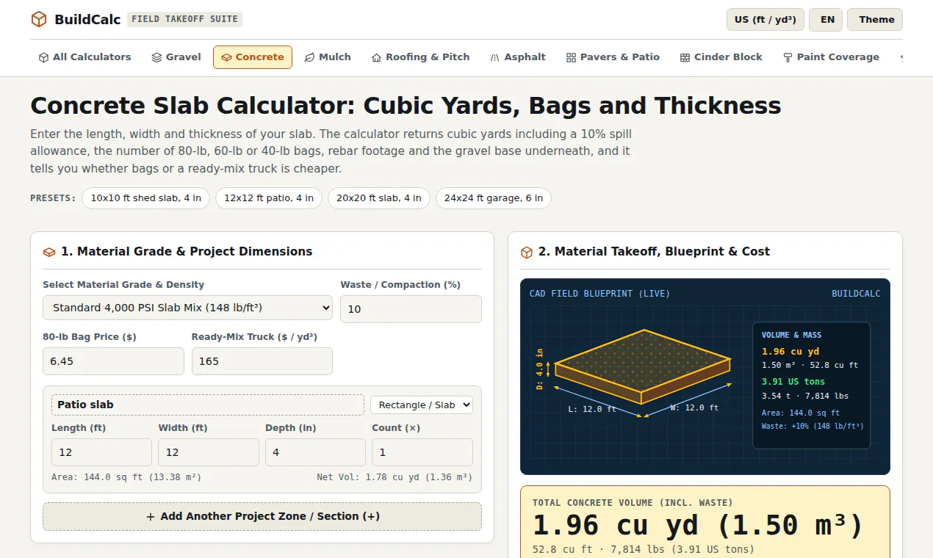Viewport: 933px width, 558px height.
Task: Open the Paint Coverage tab
Action: point(831,57)
